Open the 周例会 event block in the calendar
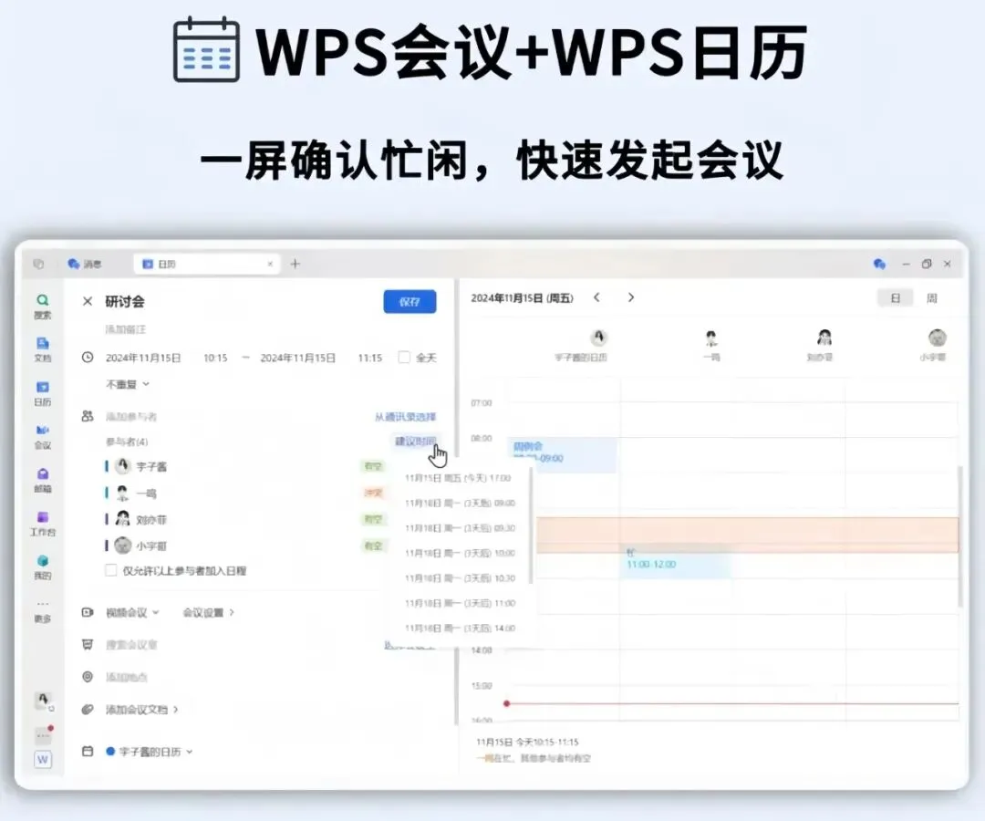Viewport: 985px width, 821px height. pos(562,453)
